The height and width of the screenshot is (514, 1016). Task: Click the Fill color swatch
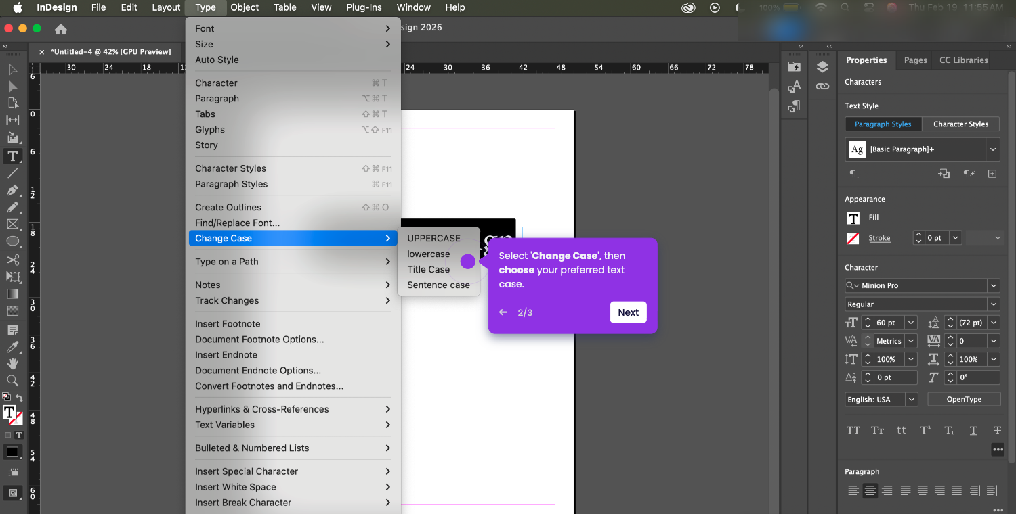pos(853,218)
